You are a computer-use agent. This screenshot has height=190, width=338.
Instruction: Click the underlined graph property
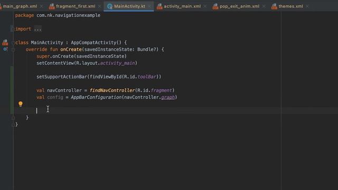tap(168, 97)
